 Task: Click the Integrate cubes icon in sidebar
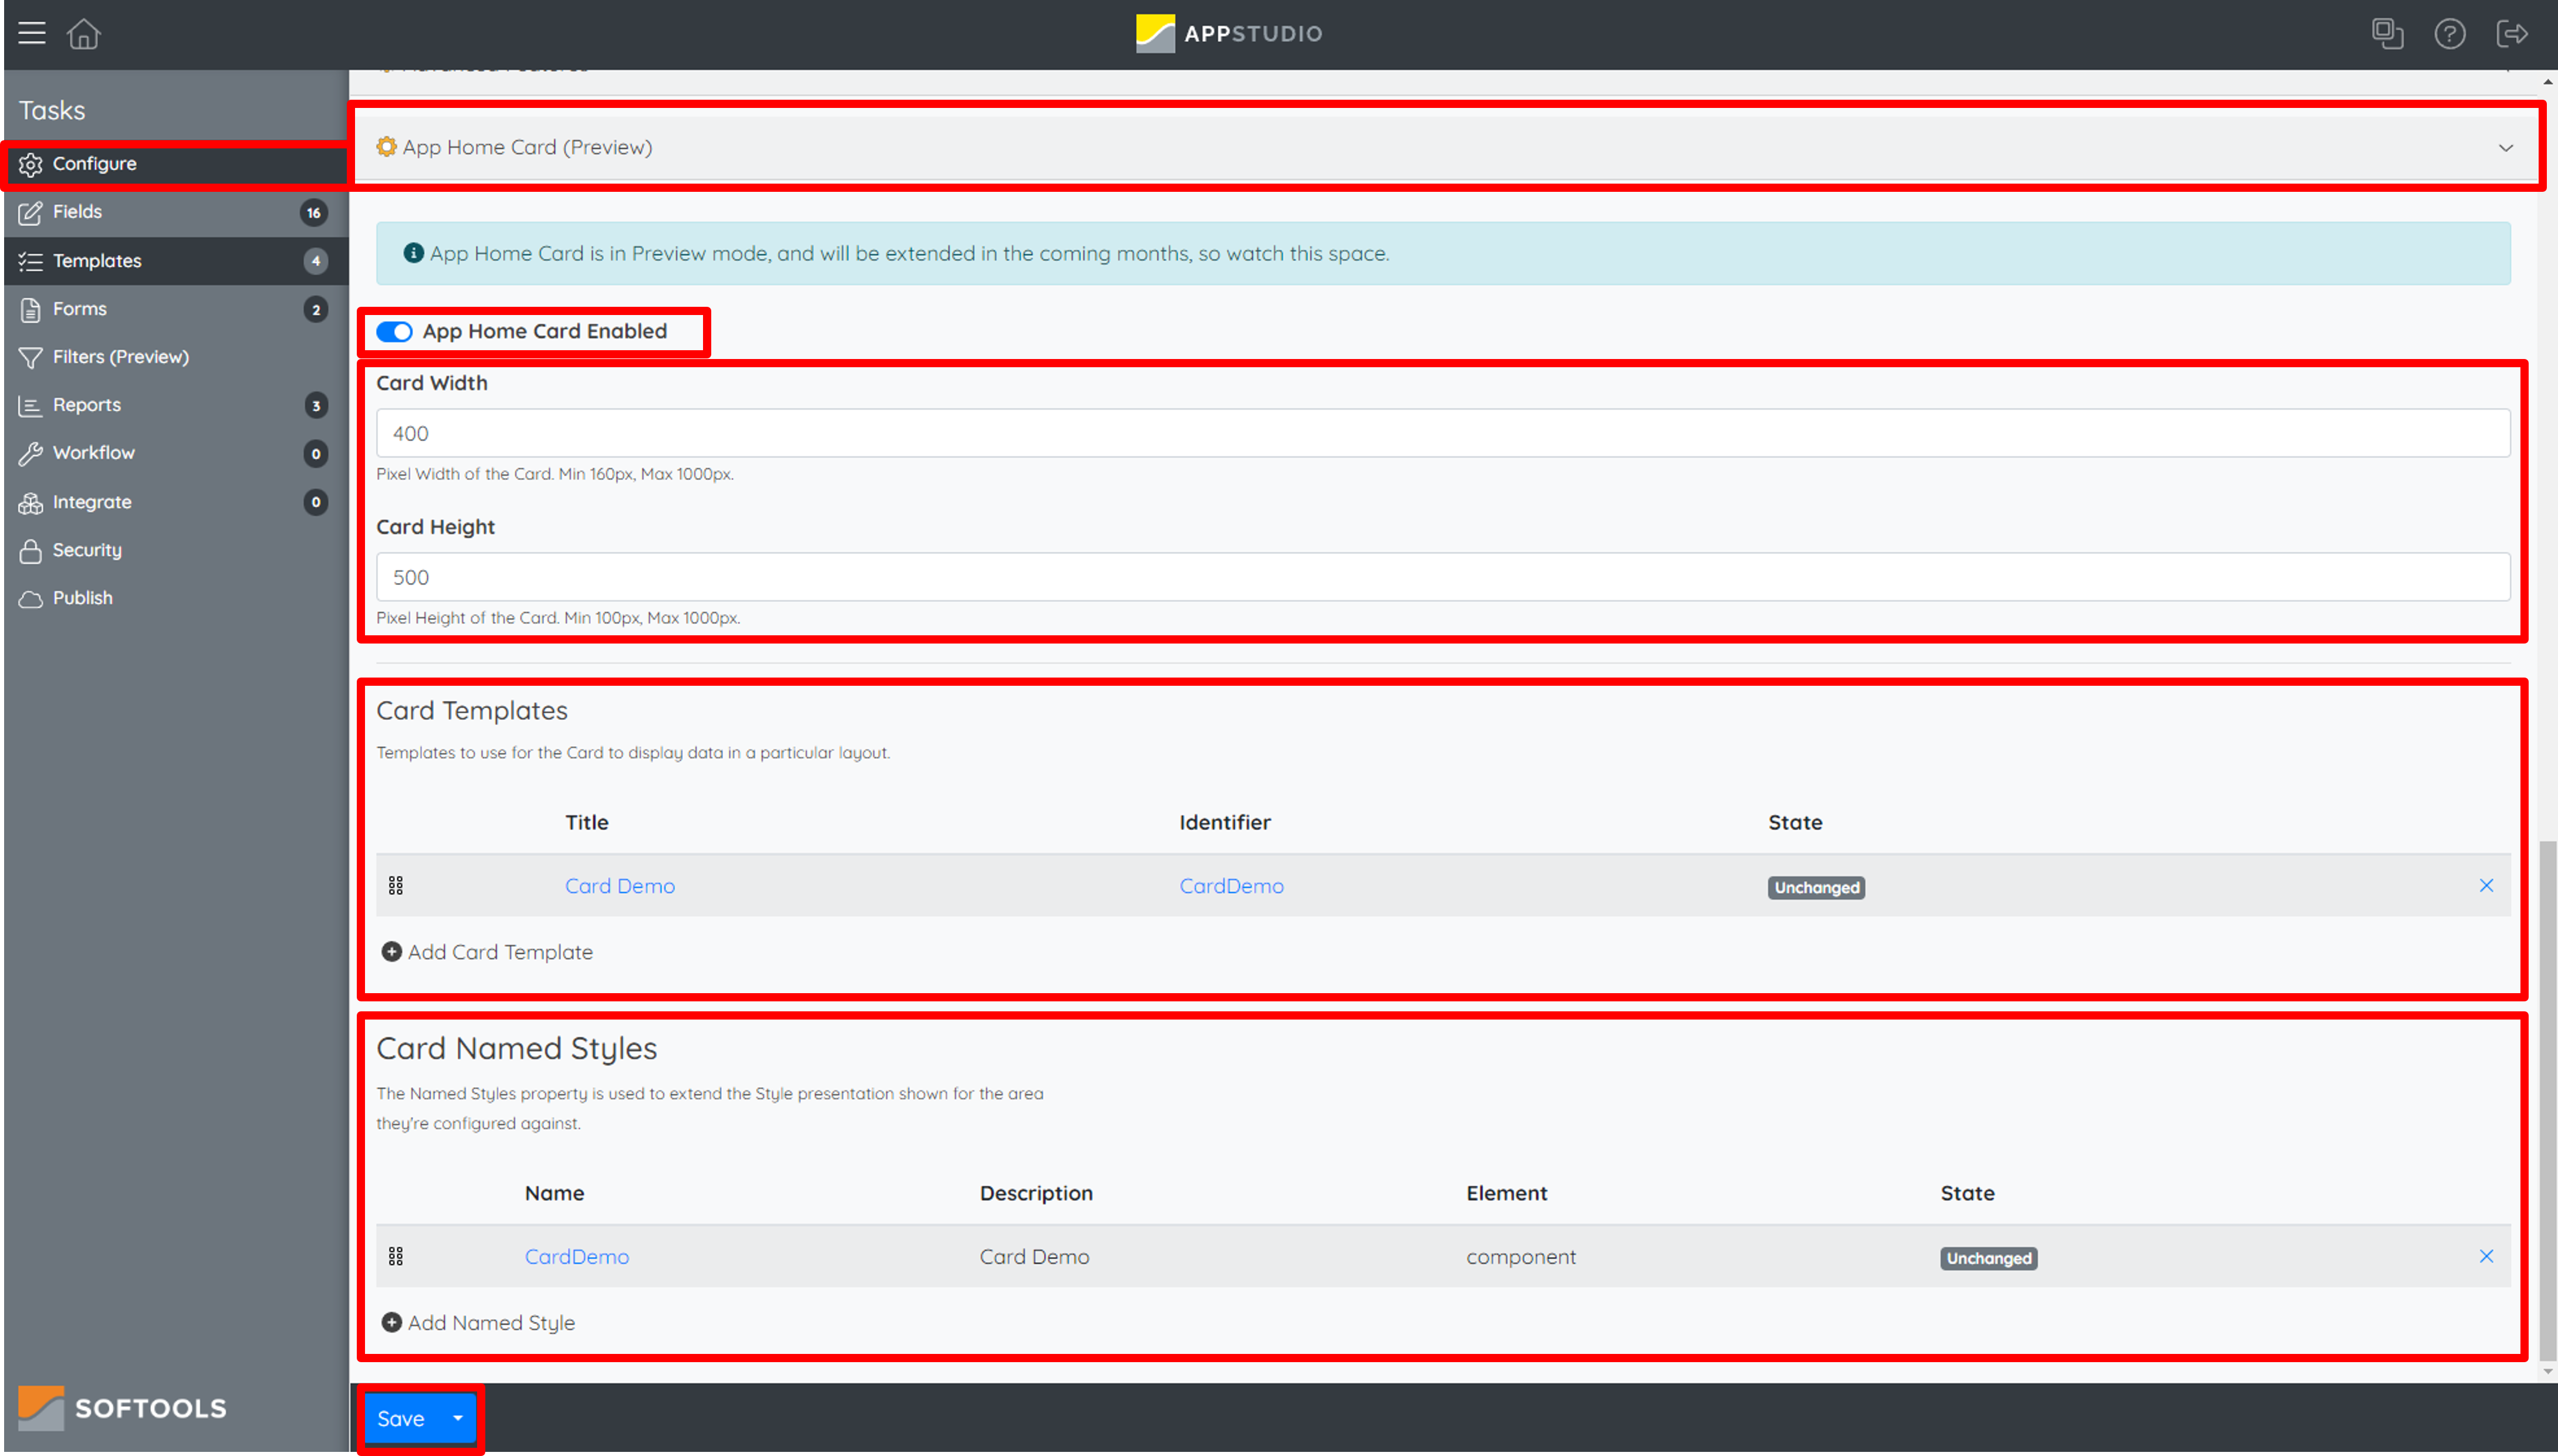(x=31, y=502)
